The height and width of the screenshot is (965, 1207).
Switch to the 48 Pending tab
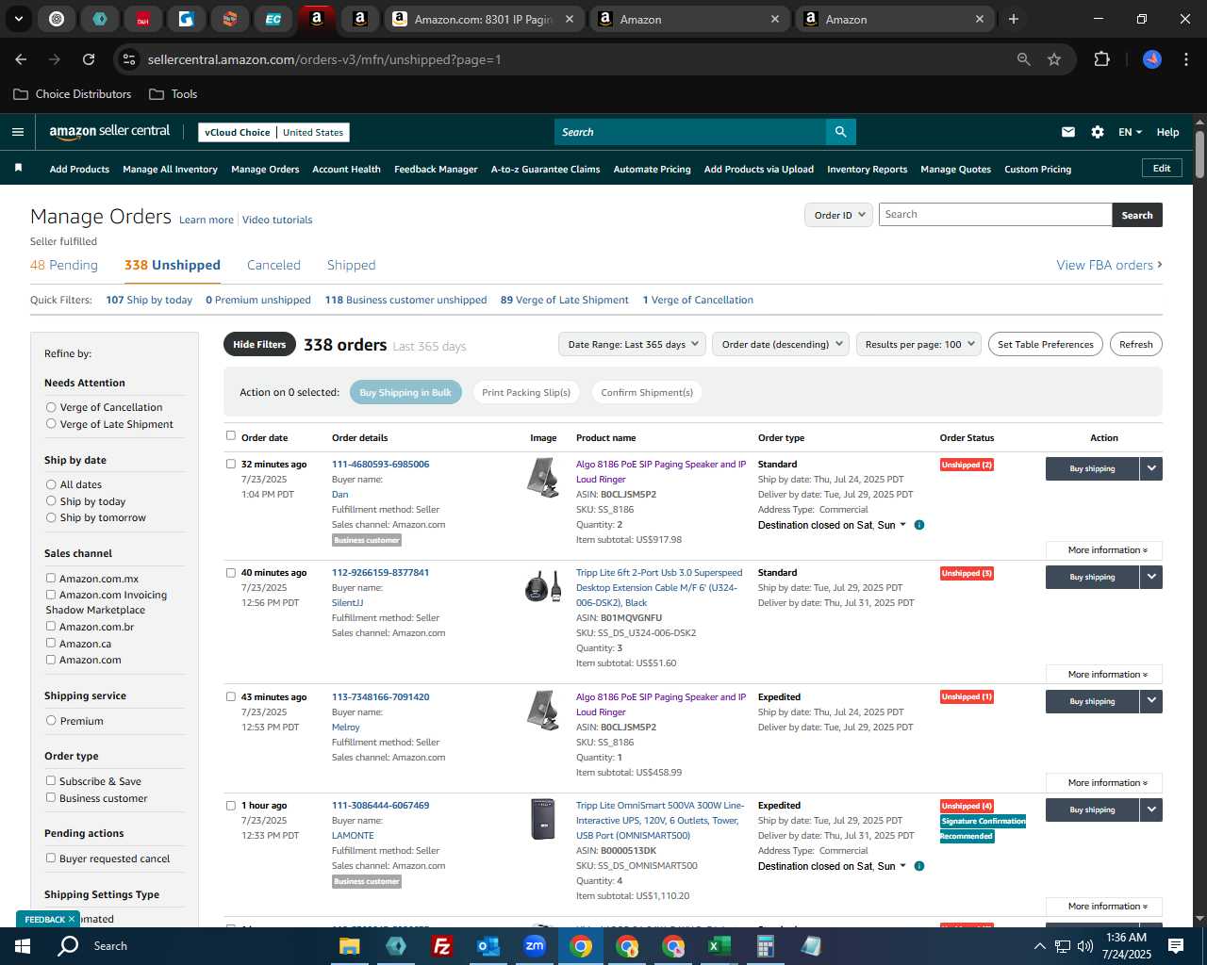[x=64, y=265]
